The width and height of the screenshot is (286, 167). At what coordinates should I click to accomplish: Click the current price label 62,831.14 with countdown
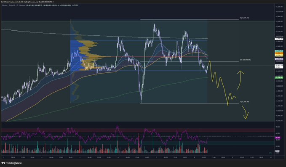[x=279, y=66]
